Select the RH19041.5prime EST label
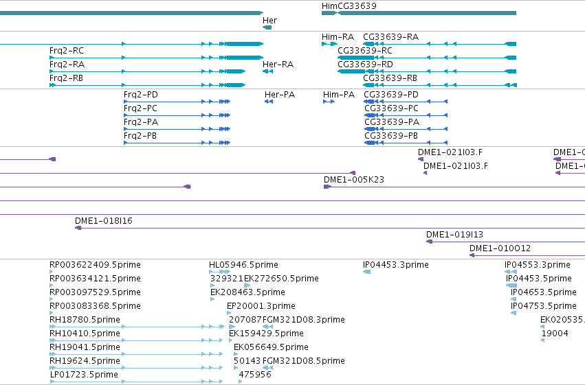This screenshot has width=585, height=385. [85, 347]
